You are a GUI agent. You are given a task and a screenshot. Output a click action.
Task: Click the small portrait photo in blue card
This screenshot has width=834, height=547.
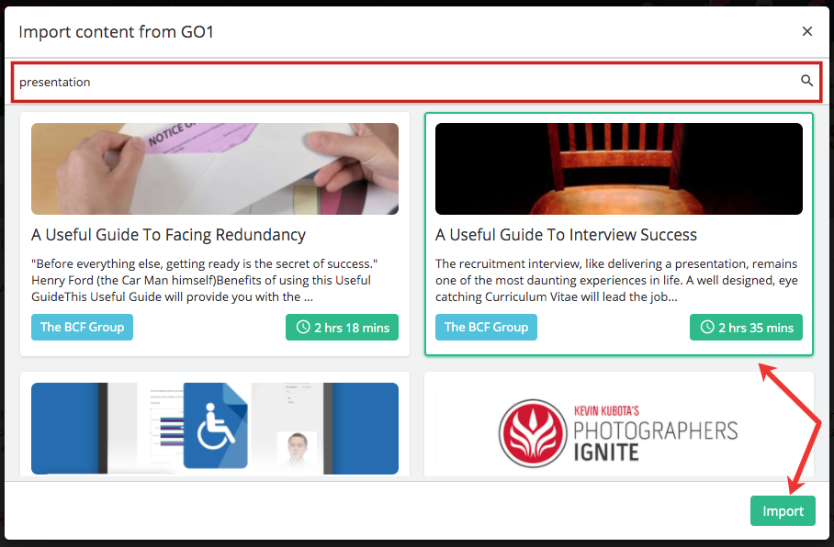click(297, 450)
